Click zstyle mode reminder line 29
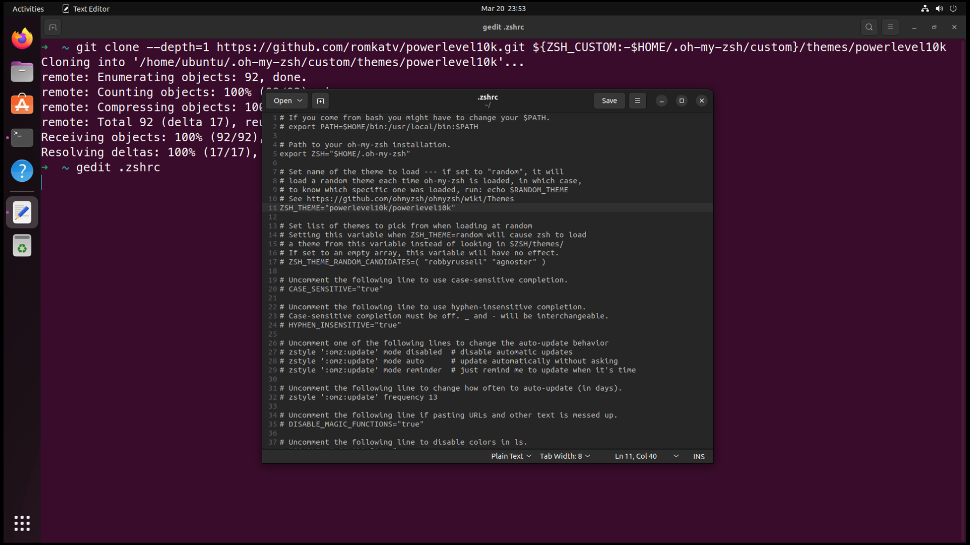 [x=458, y=370]
